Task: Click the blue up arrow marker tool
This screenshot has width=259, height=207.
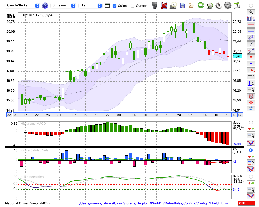Action: 251,64
